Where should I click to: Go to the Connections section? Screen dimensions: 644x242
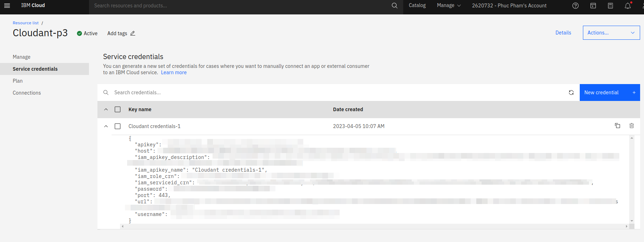[27, 93]
